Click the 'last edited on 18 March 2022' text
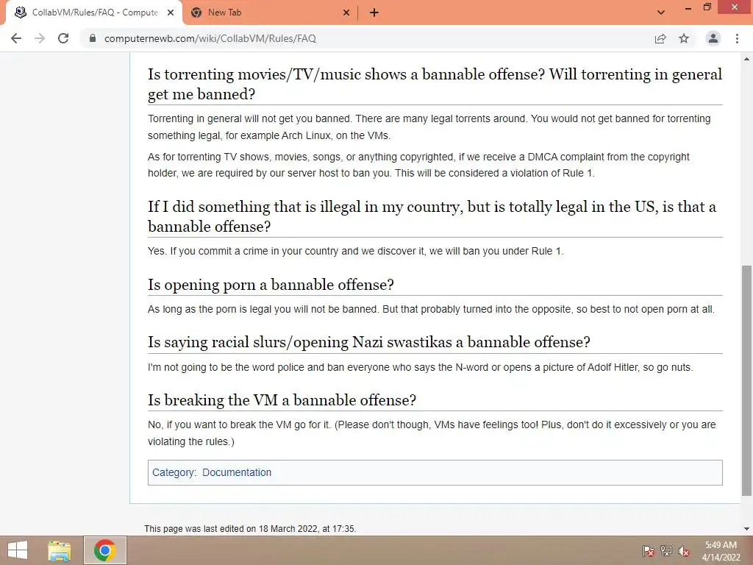The width and height of the screenshot is (753, 565). coord(250,528)
